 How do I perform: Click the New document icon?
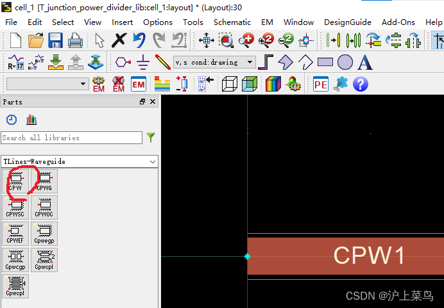pos(15,40)
